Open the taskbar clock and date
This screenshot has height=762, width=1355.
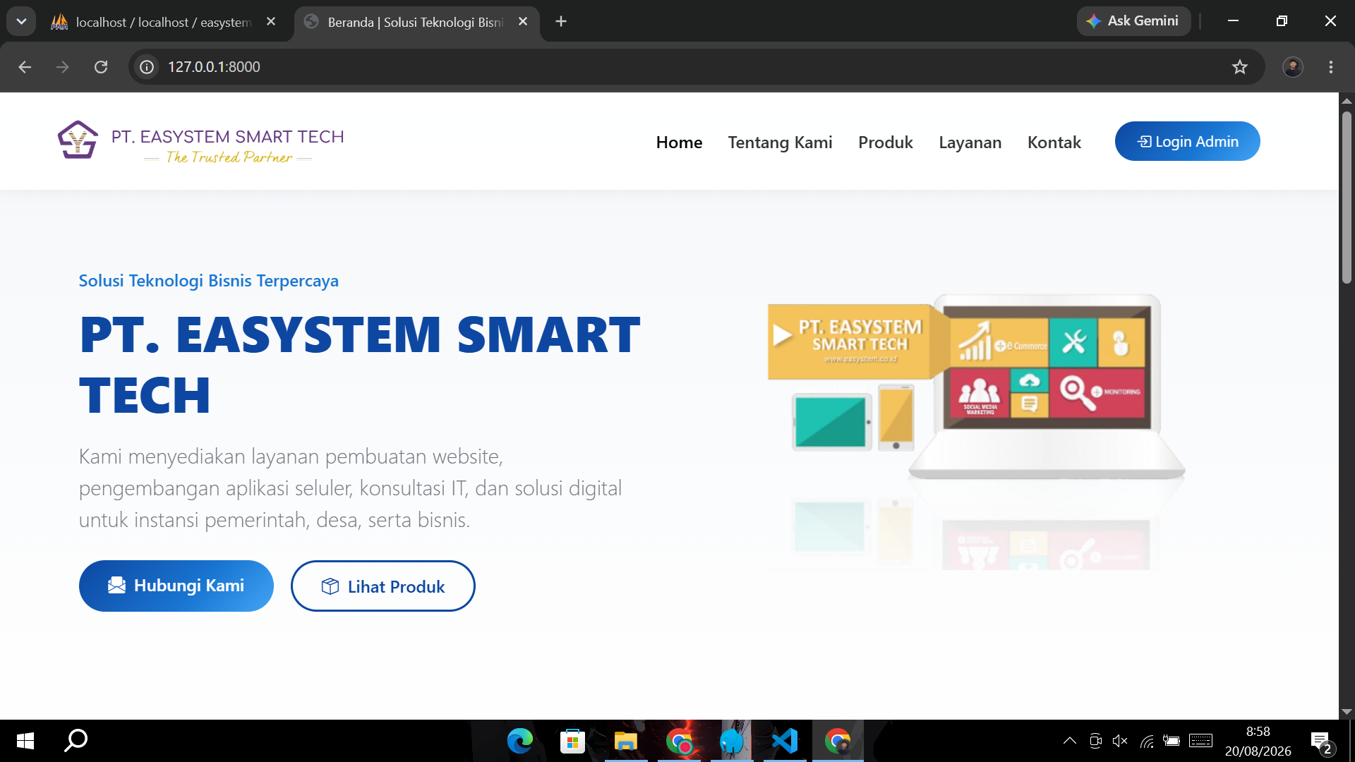[x=1258, y=741]
